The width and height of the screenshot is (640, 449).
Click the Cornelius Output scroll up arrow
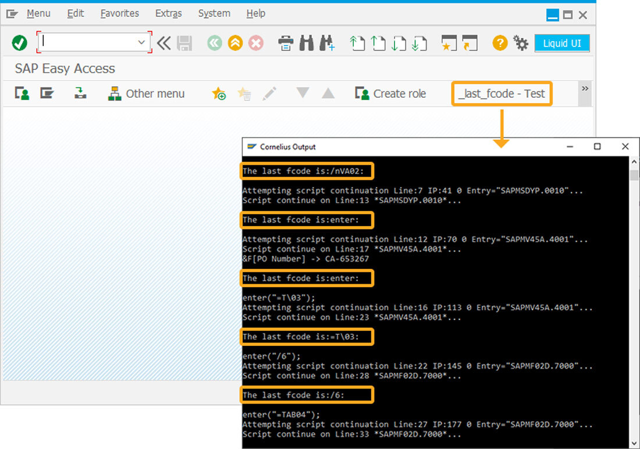634,162
